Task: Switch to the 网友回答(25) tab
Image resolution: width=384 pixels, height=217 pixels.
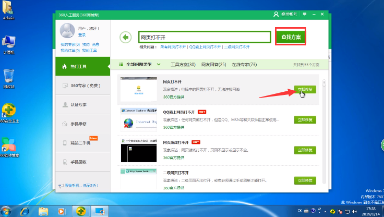Action: [213, 65]
